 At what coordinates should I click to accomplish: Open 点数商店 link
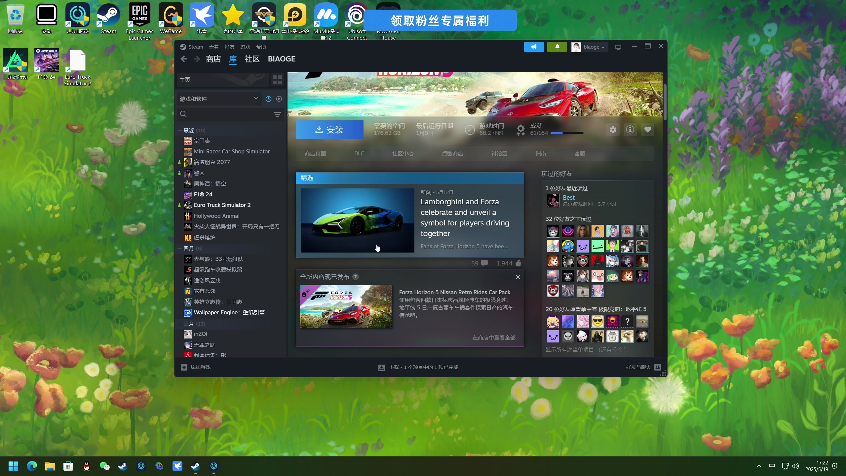(x=452, y=154)
